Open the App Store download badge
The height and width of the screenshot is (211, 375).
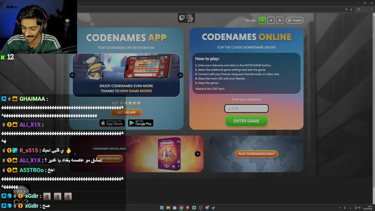(112, 123)
